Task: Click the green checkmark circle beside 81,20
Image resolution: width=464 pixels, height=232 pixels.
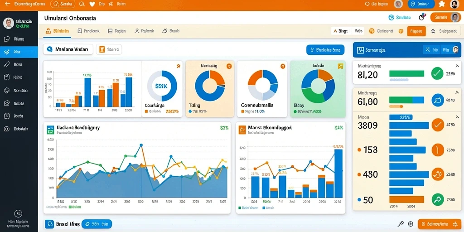Action: 437,73
